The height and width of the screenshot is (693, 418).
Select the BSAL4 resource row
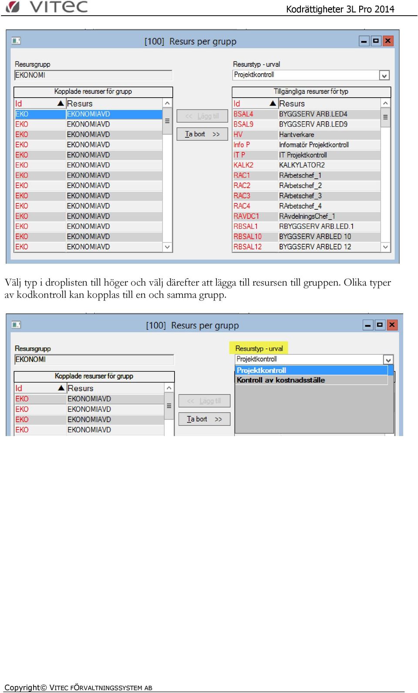[307, 114]
